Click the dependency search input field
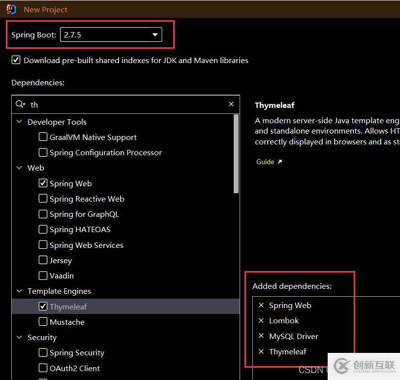Image resolution: width=400 pixels, height=380 pixels. click(x=128, y=104)
